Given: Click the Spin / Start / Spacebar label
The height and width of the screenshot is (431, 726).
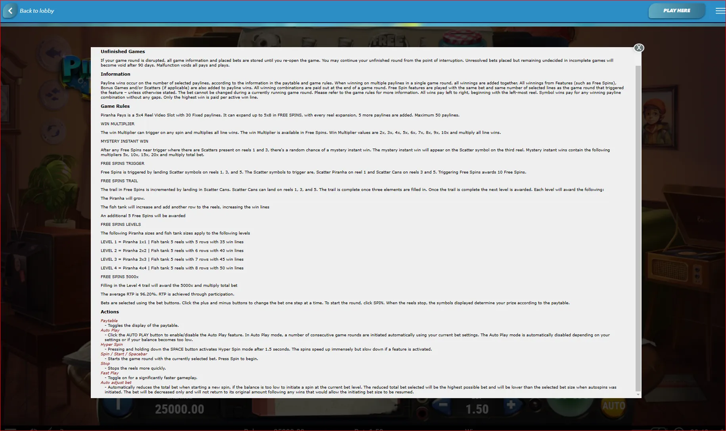Looking at the screenshot, I should point(124,354).
